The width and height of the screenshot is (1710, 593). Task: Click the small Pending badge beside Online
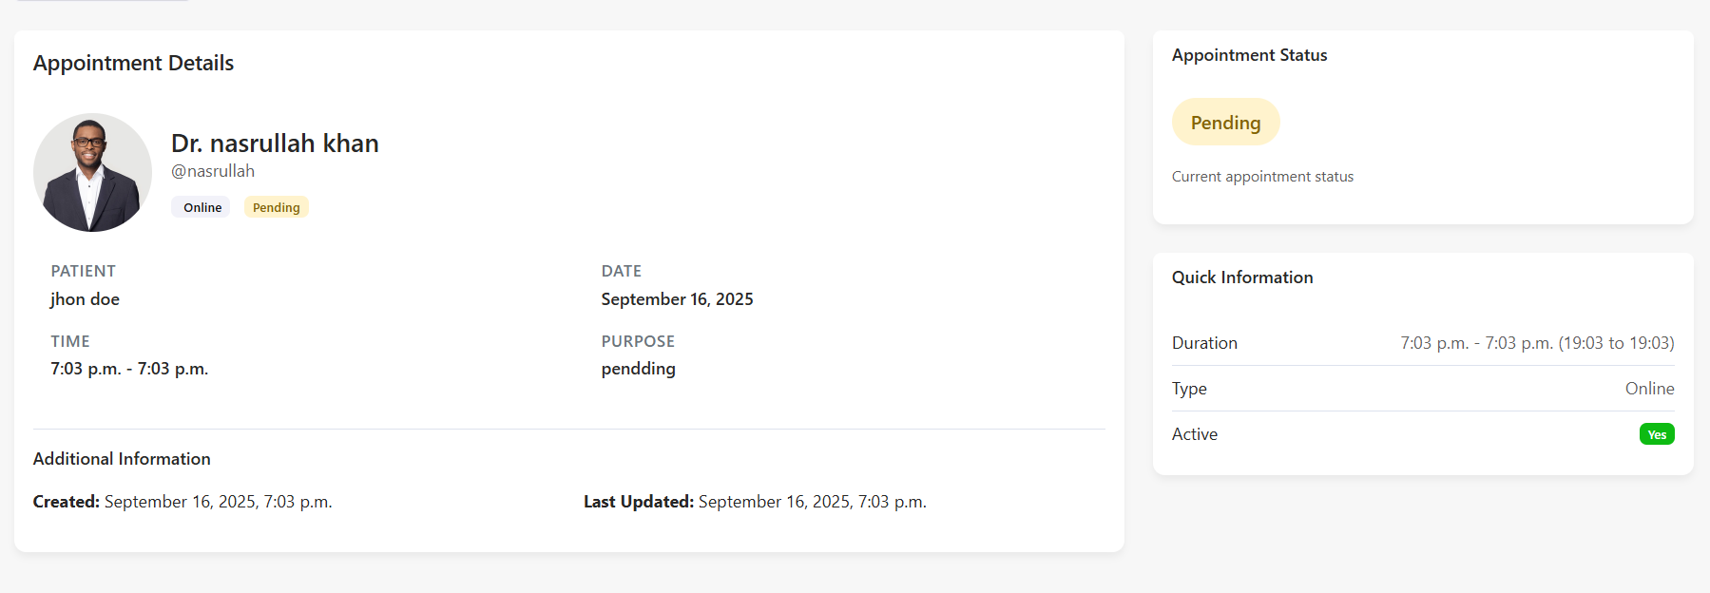click(276, 207)
